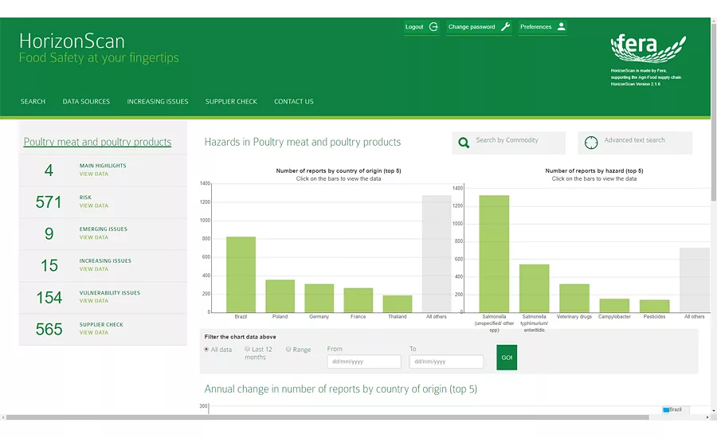Click the Logout arrow icon
717x438 pixels.
(x=433, y=26)
